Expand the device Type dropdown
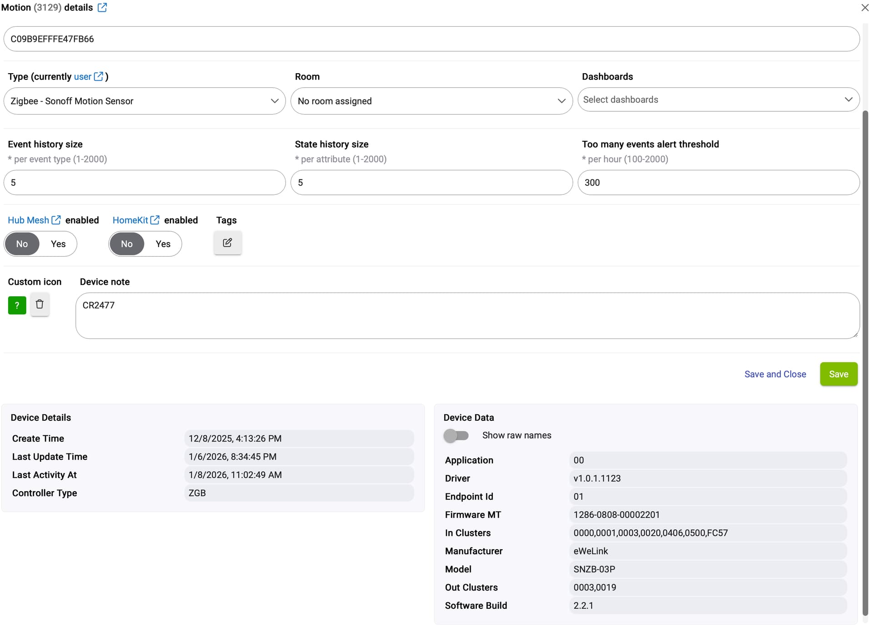Viewport: 873px width, 636px height. (x=144, y=101)
